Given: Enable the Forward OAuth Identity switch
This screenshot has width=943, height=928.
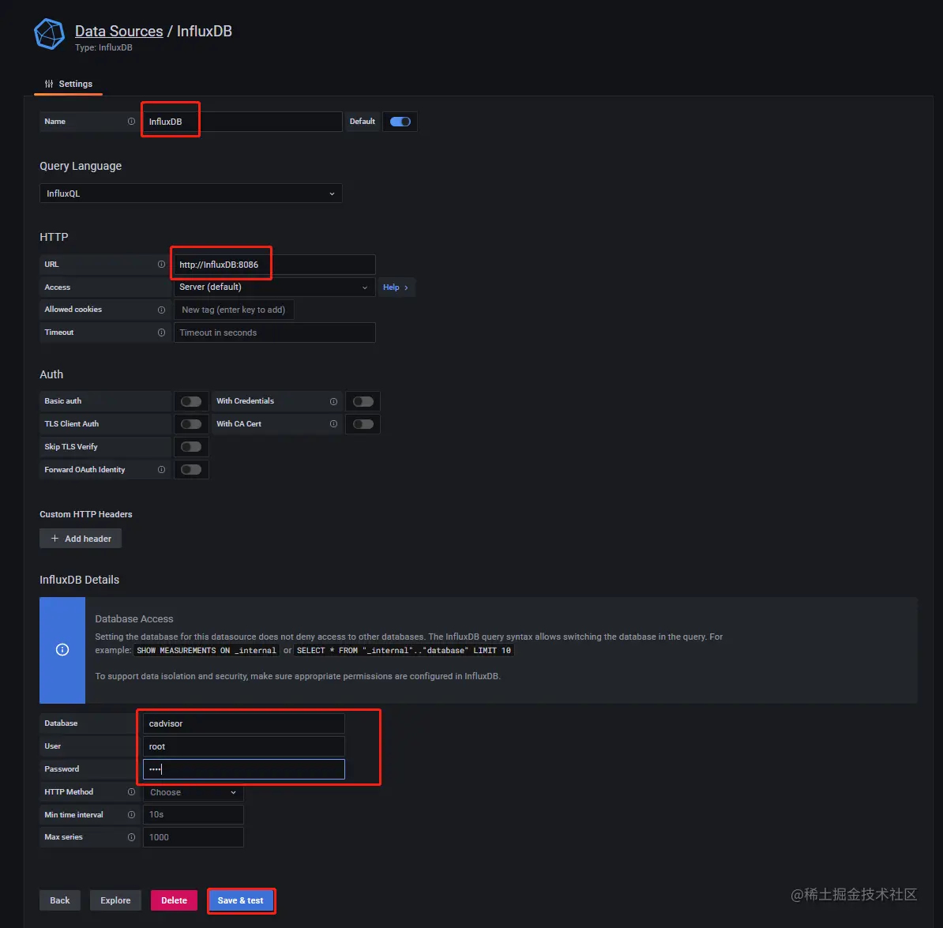Looking at the screenshot, I should click(x=191, y=470).
